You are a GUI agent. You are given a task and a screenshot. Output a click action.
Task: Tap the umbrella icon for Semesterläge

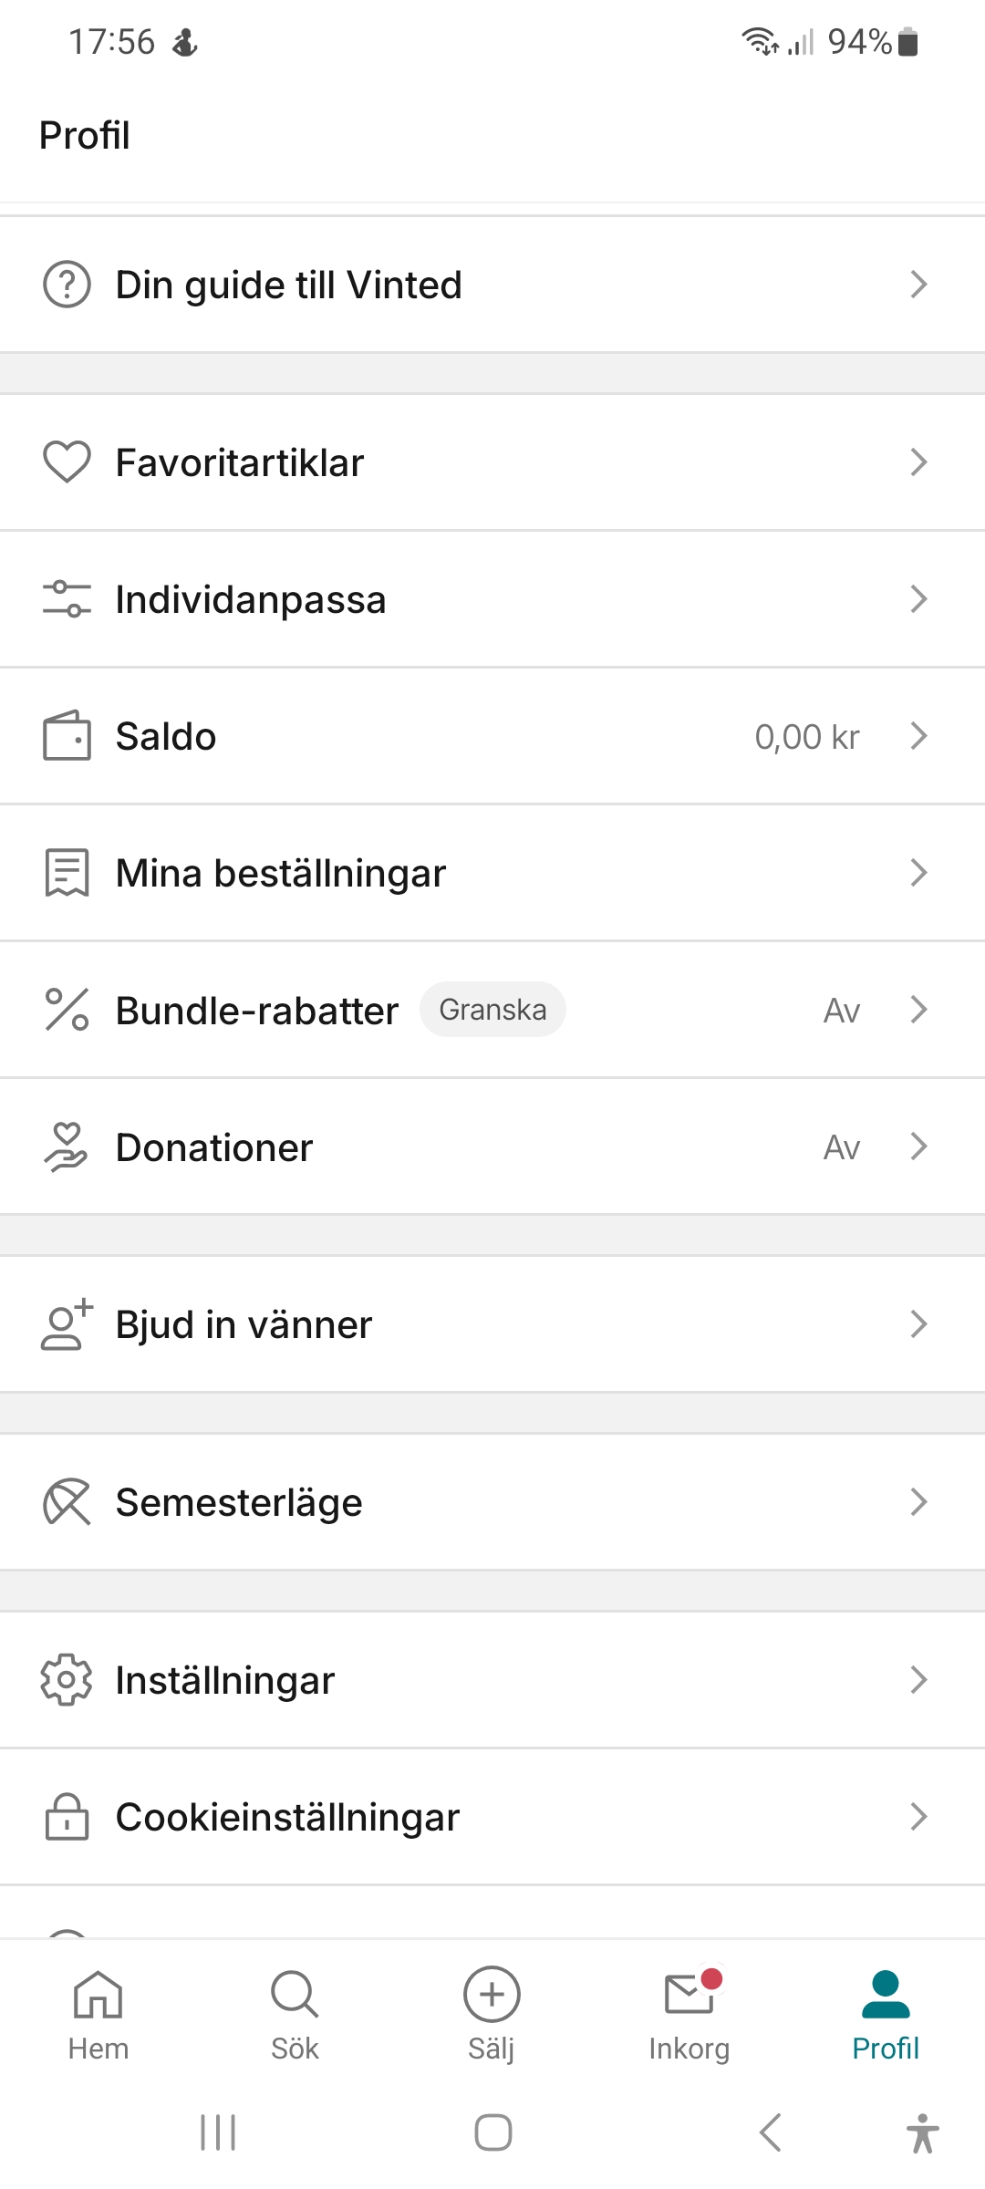tap(67, 1502)
